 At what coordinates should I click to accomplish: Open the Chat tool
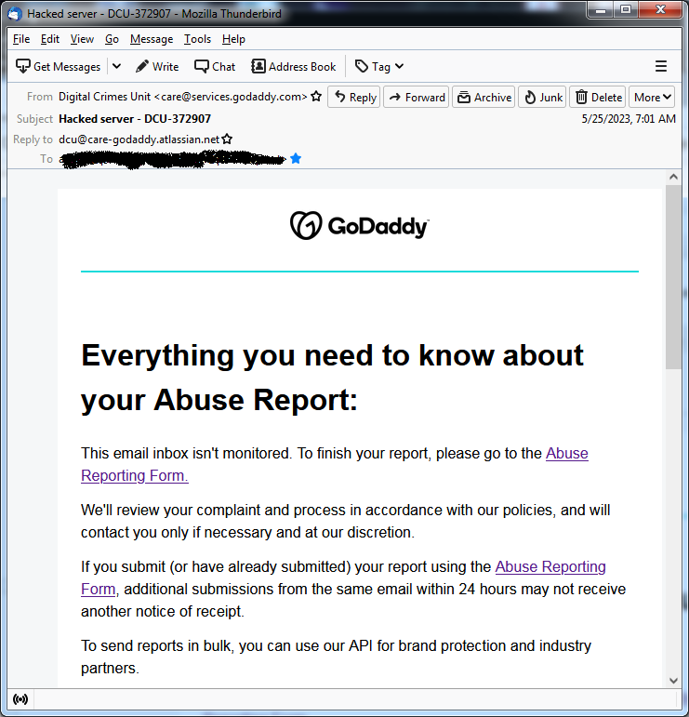click(215, 67)
